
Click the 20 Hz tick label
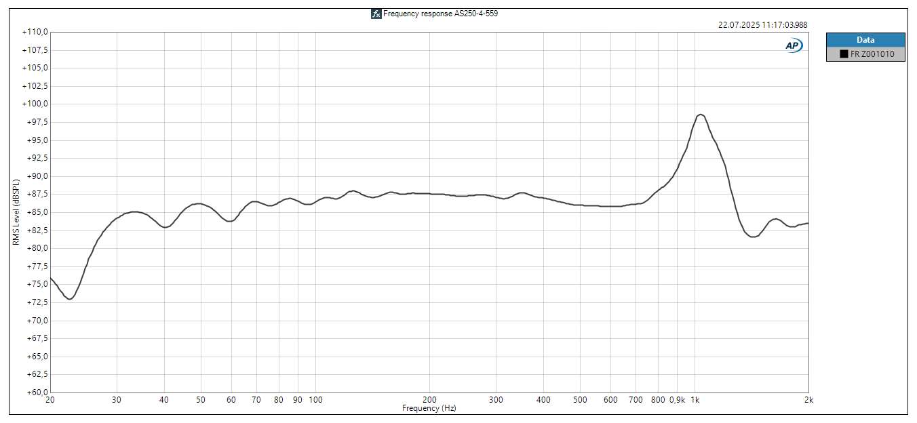50,400
